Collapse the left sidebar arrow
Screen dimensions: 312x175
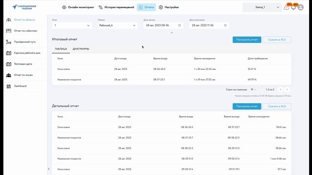click(49, 169)
